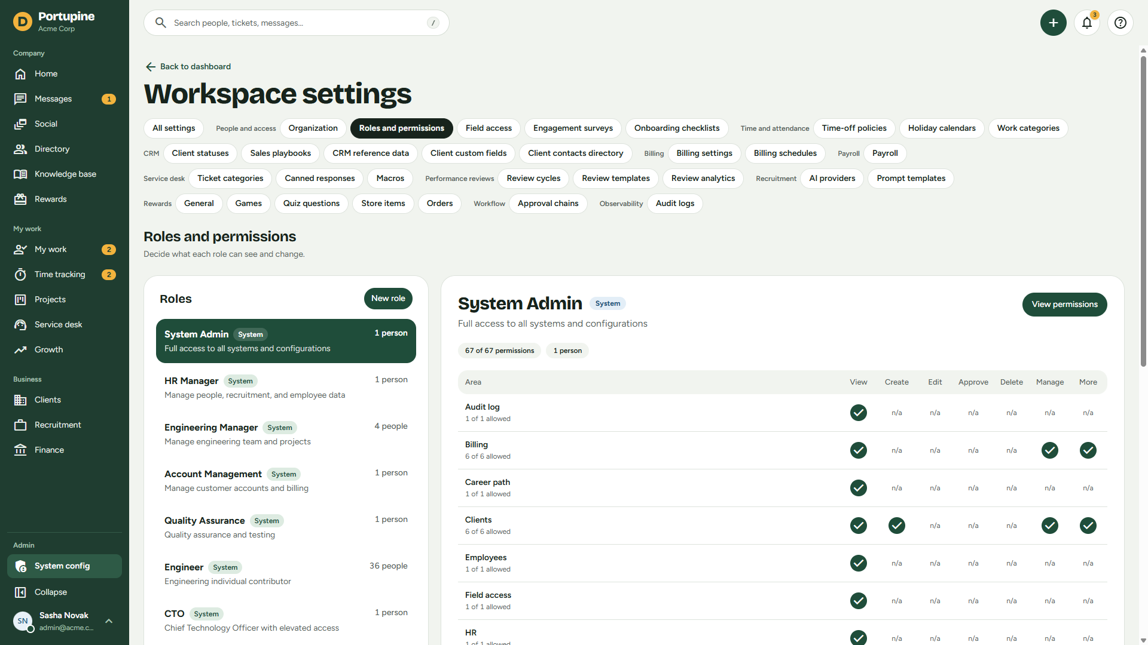
Task: Open Home in the sidebar
Action: pyautogui.click(x=65, y=74)
